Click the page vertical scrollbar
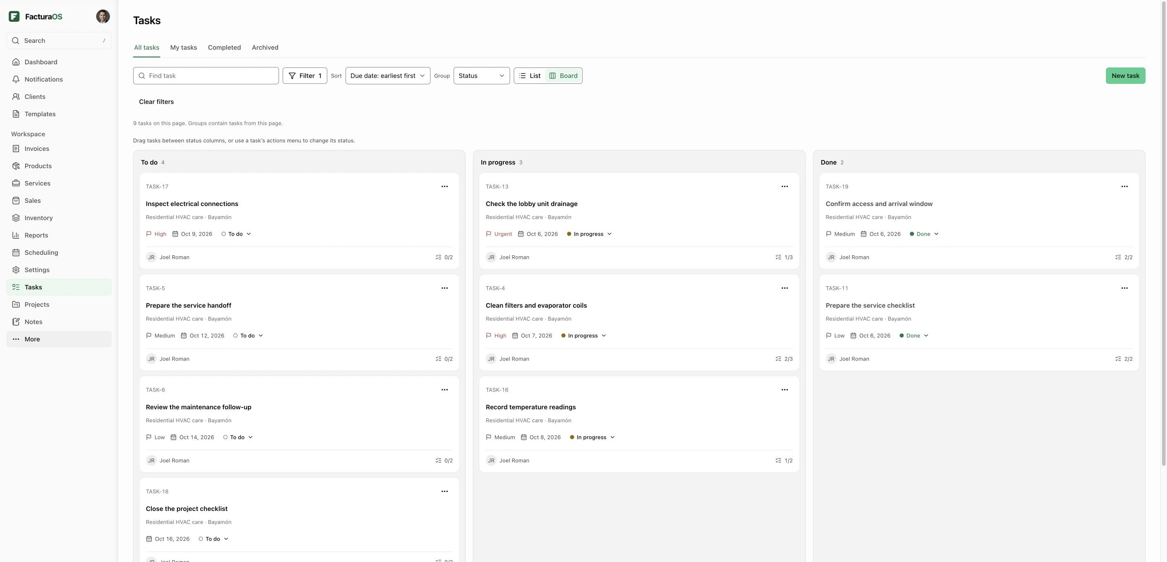Screen dimensions: 1167x562 click(x=1163, y=232)
